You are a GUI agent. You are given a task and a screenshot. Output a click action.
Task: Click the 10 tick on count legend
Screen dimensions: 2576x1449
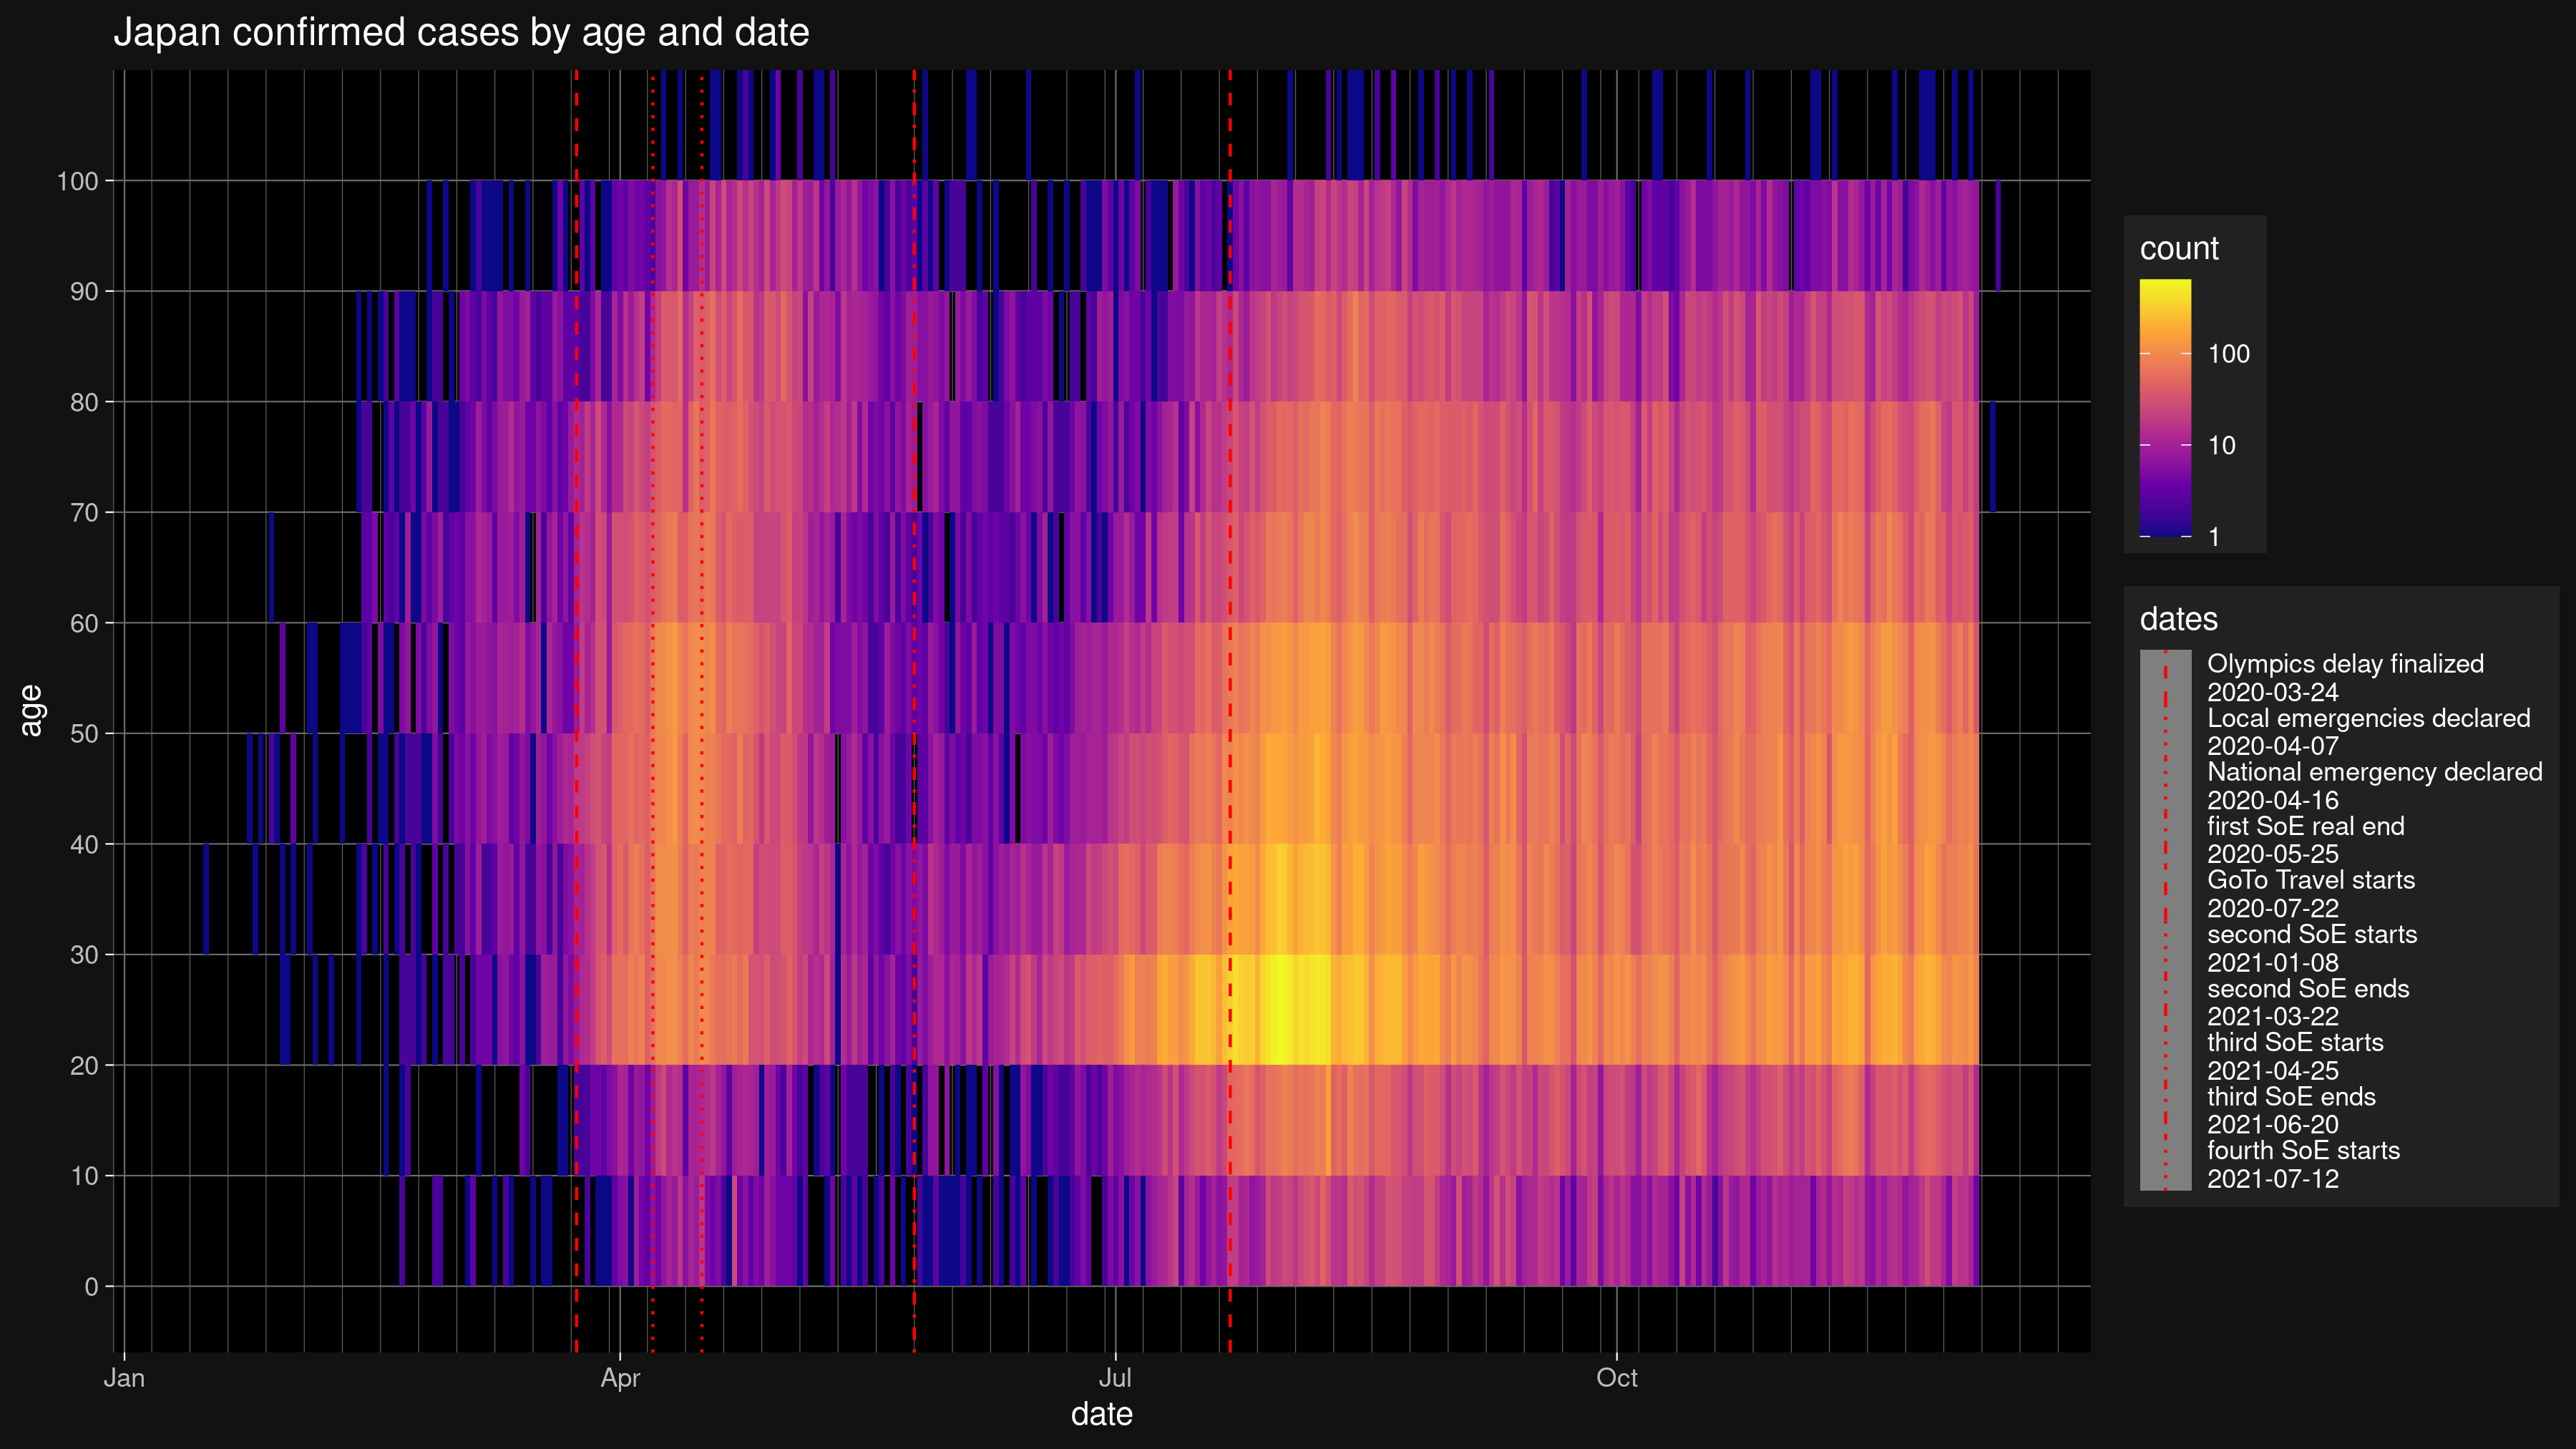pos(2221,446)
